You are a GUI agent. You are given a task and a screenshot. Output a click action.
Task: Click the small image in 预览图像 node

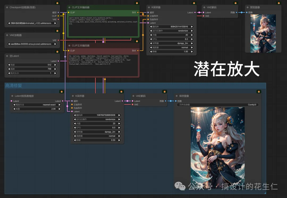pyautogui.click(x=263, y=33)
